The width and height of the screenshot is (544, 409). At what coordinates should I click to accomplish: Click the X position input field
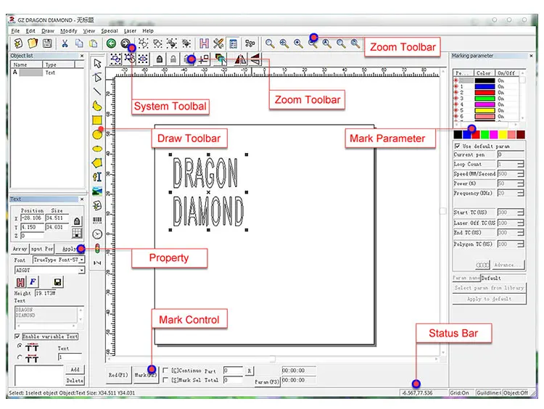click(32, 218)
